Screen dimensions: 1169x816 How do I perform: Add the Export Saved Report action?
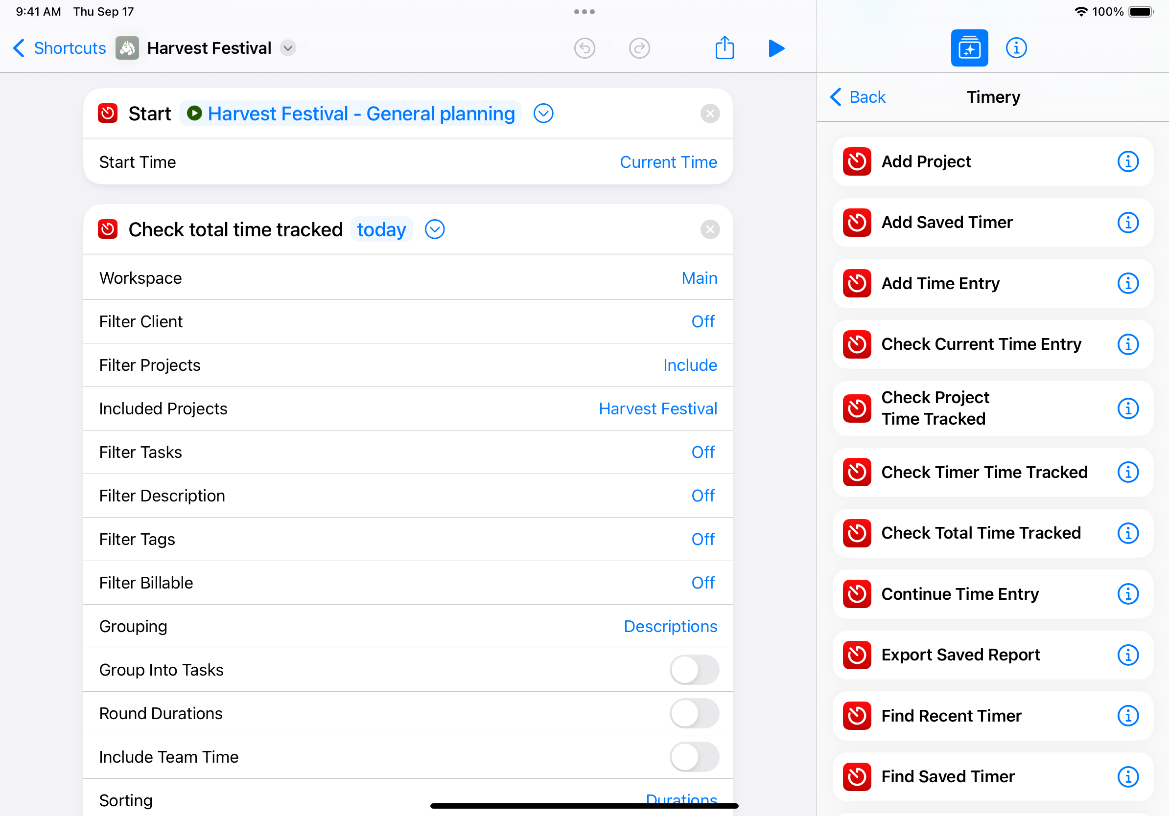coord(993,655)
